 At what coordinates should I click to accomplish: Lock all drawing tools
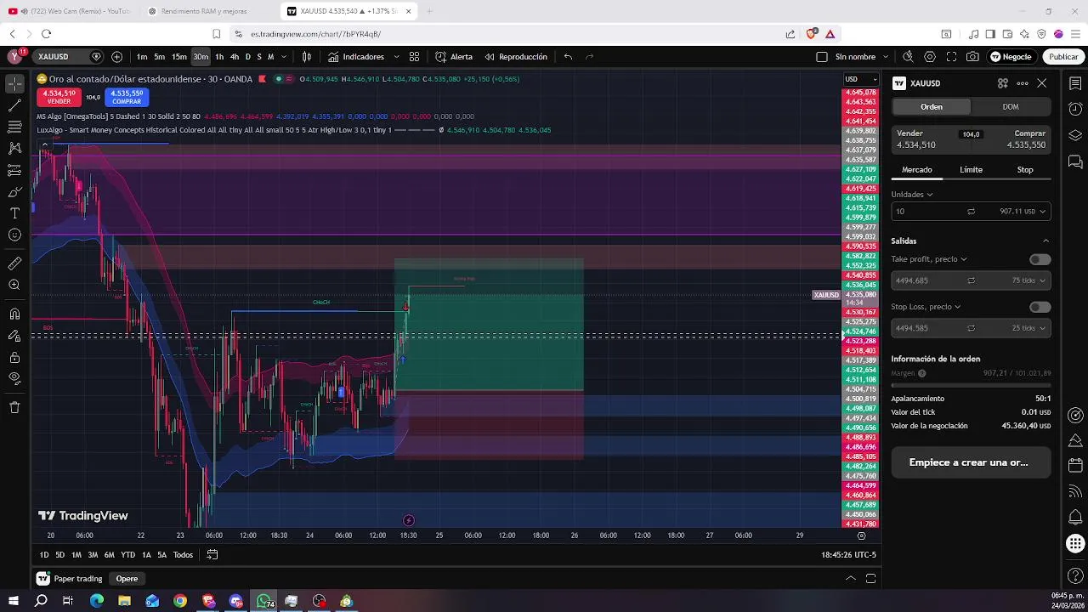[14, 357]
